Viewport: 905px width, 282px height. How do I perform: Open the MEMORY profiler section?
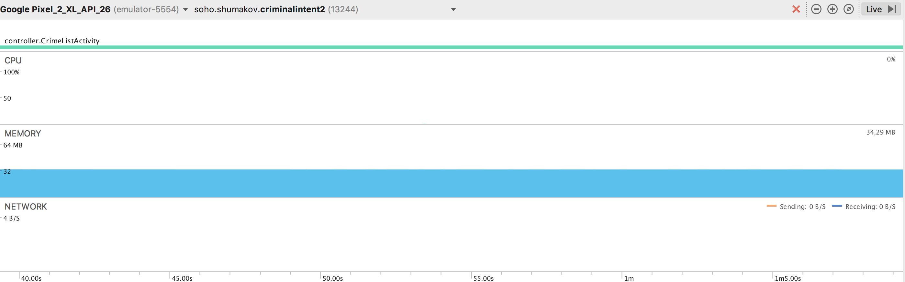point(23,134)
